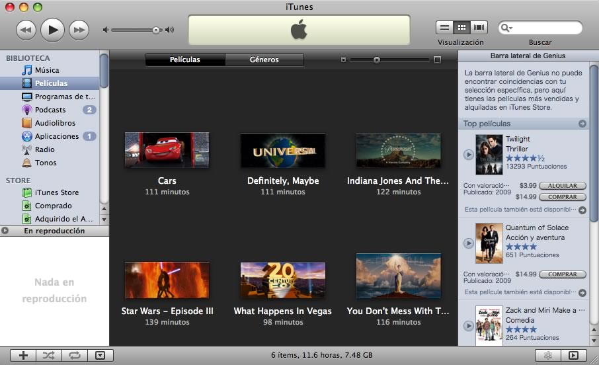This screenshot has width=599, height=365.
Task: Sidebar scroll up arrow
Action: click(104, 209)
